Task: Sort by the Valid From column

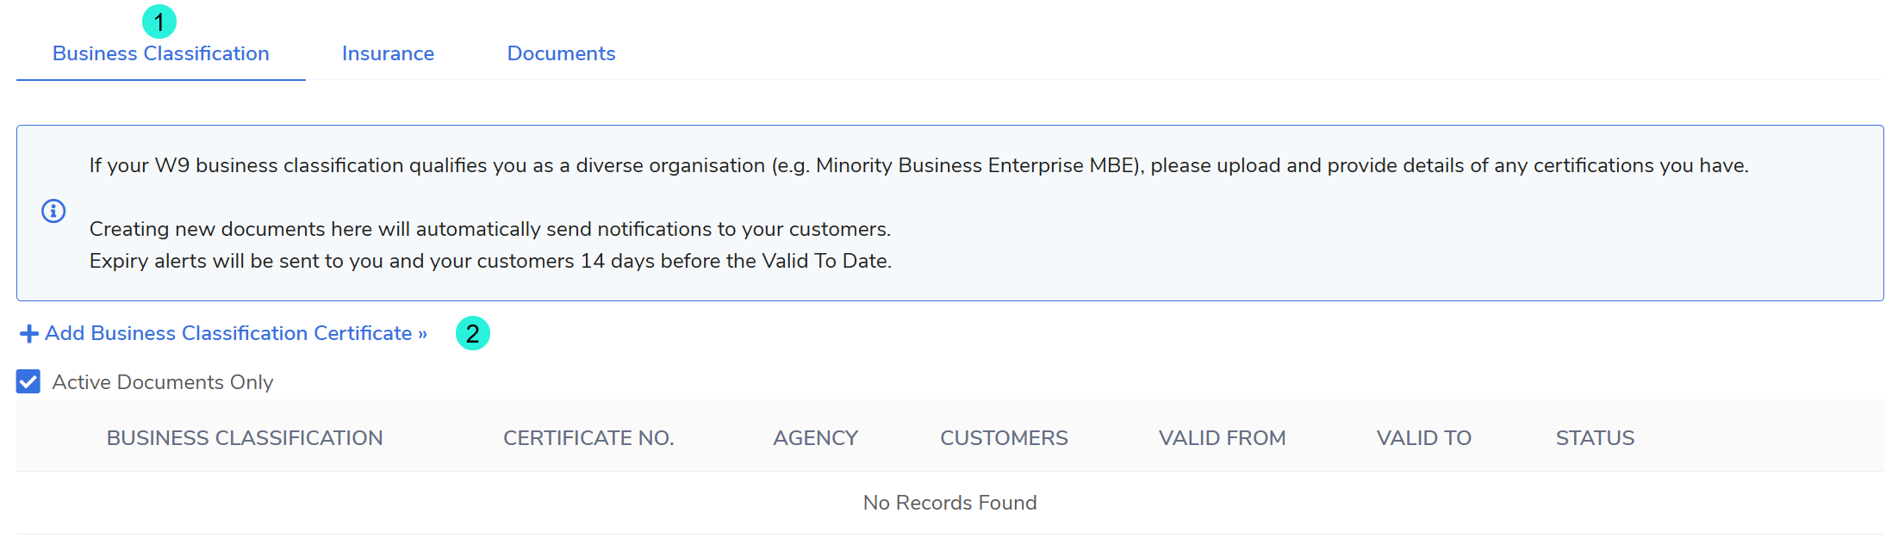Action: pyautogui.click(x=1222, y=438)
